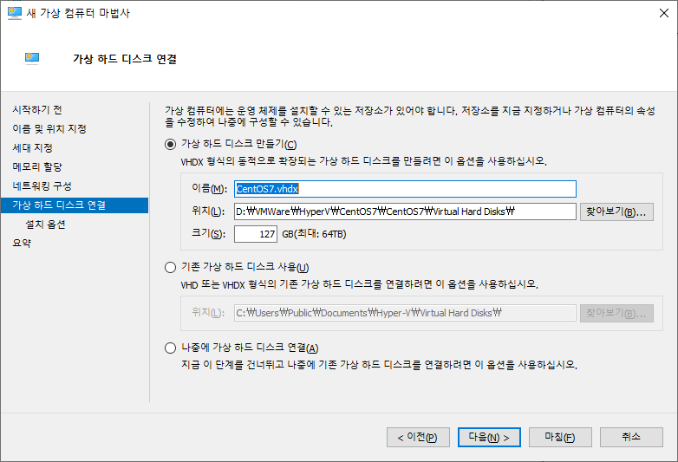678x462 pixels.
Task: Click 찾아보기 next to the D: path
Action: pyautogui.click(x=616, y=212)
